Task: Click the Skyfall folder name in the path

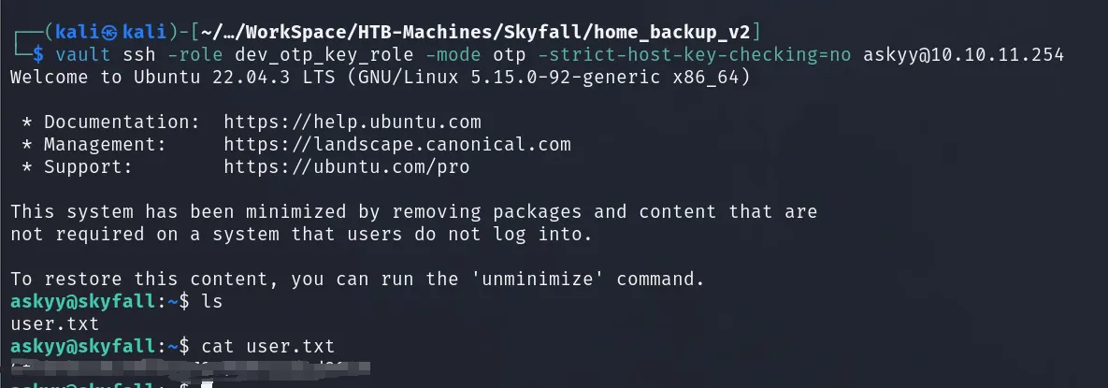Action: coord(542,32)
